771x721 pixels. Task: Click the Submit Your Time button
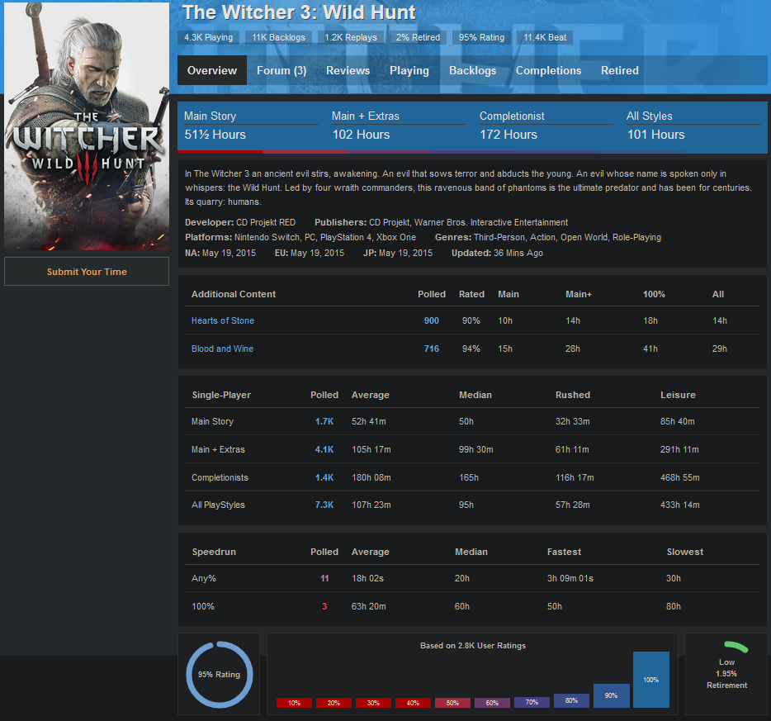coord(87,272)
